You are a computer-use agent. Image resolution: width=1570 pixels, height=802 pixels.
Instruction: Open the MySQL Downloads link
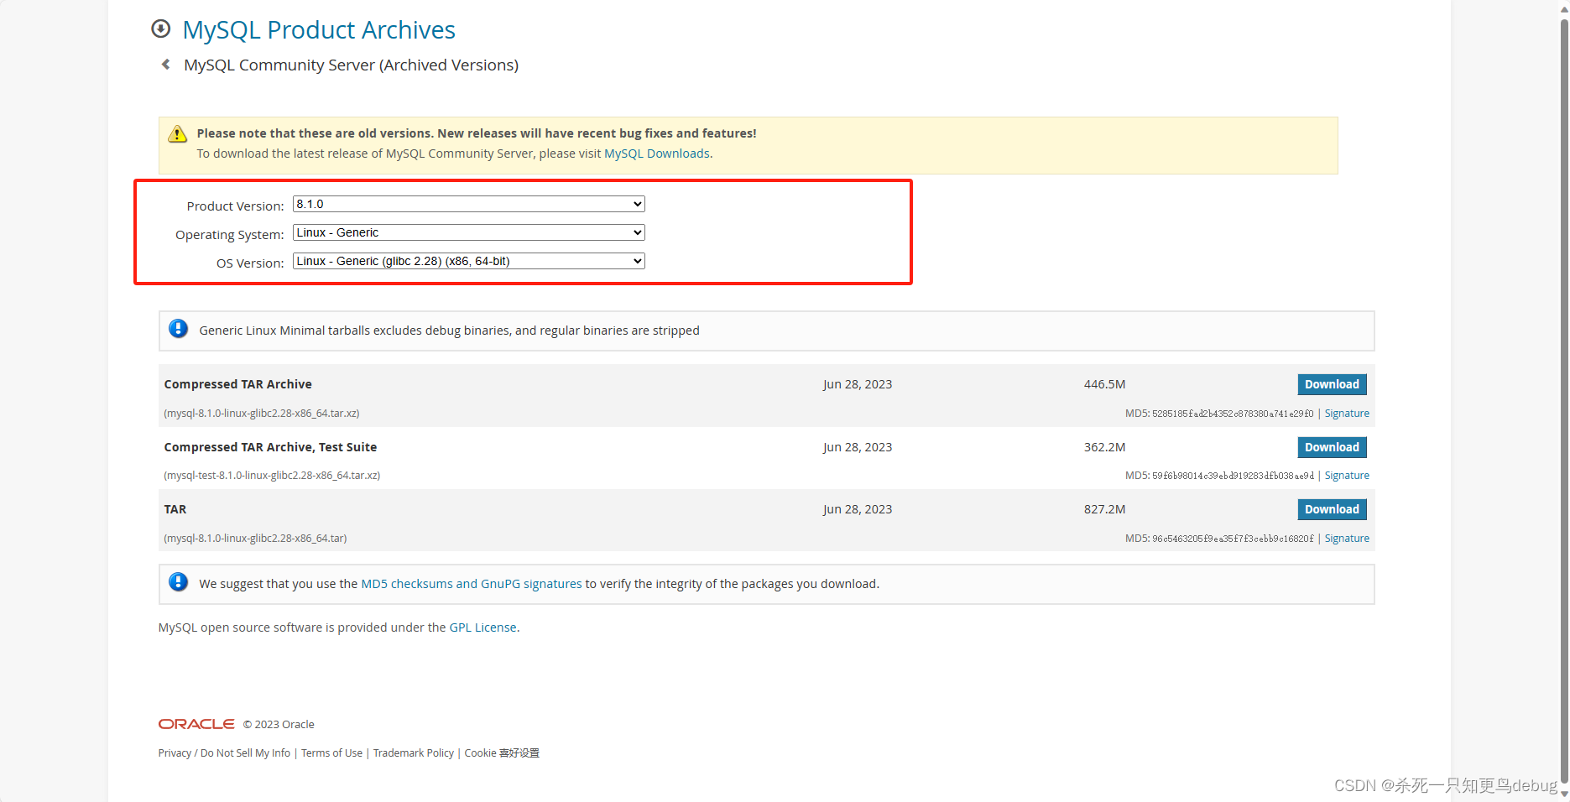(x=657, y=154)
